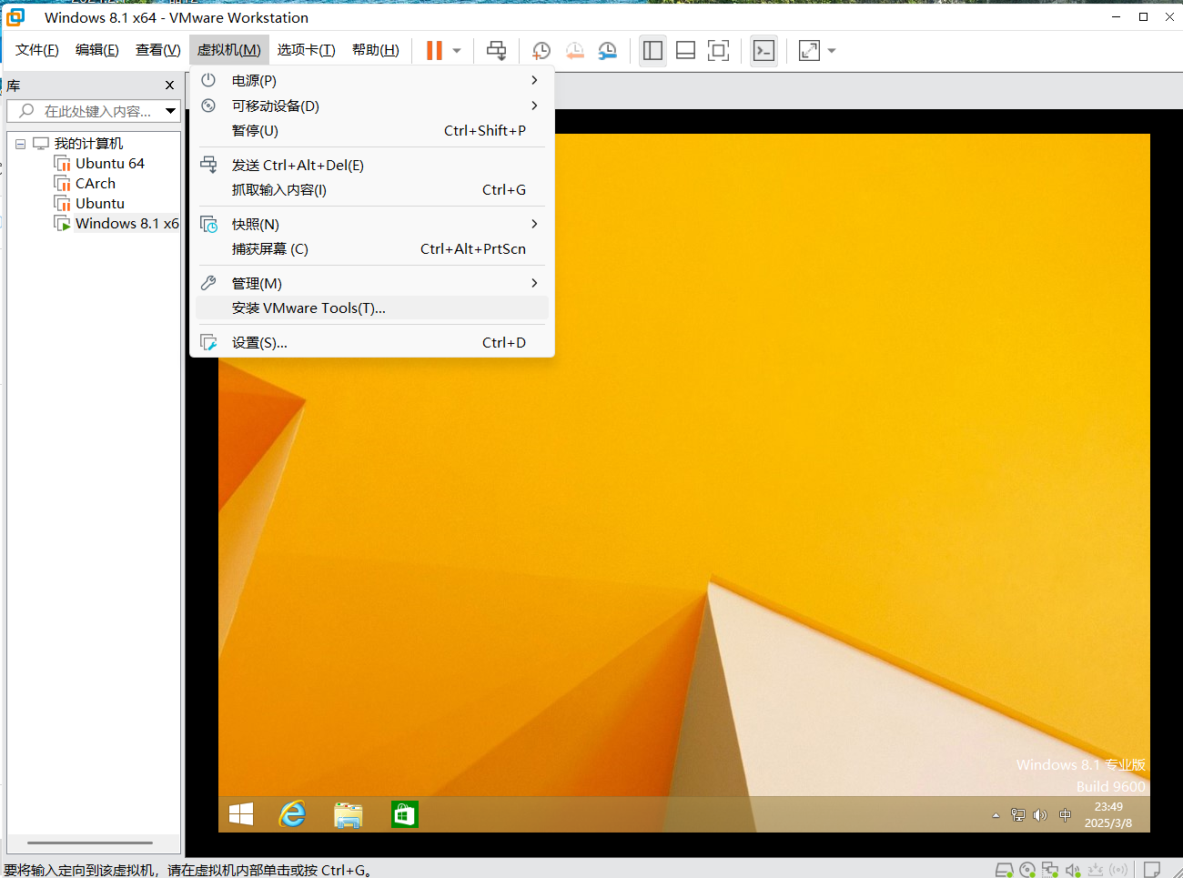This screenshot has height=878, width=1183.
Task: Enter full screen mode via toolbar icon
Action: [x=719, y=51]
